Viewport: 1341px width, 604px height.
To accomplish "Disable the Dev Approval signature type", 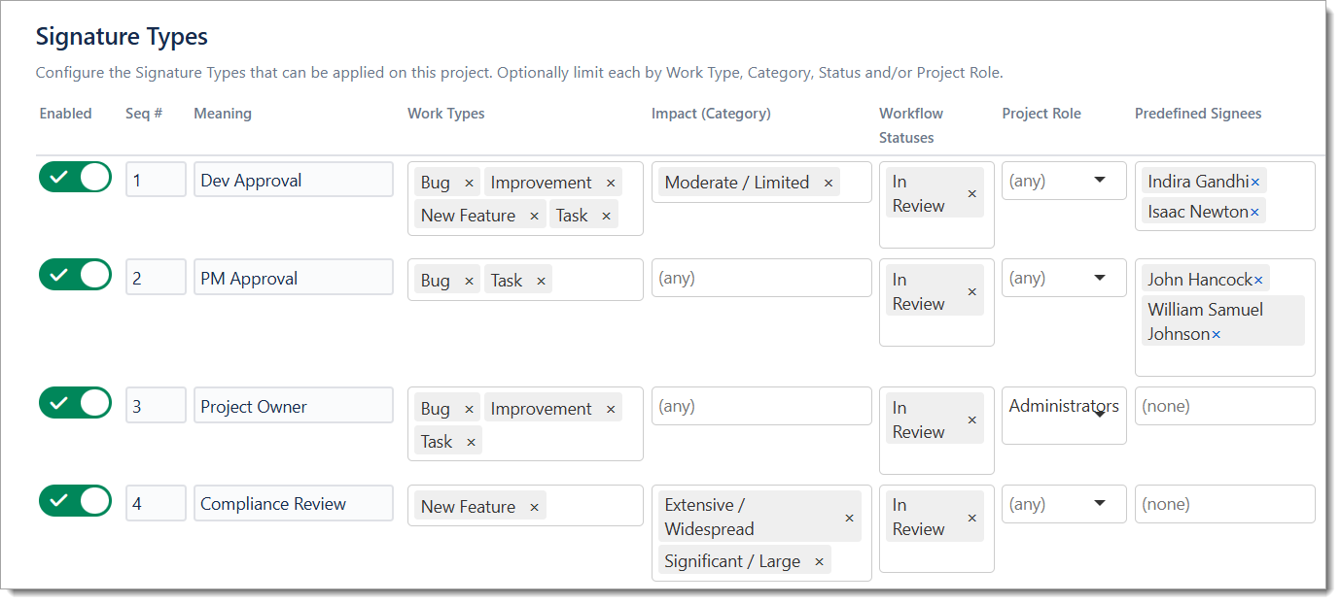I will coord(75,178).
